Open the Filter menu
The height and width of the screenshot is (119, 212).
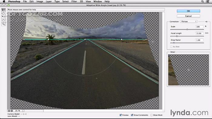coord(74,2)
